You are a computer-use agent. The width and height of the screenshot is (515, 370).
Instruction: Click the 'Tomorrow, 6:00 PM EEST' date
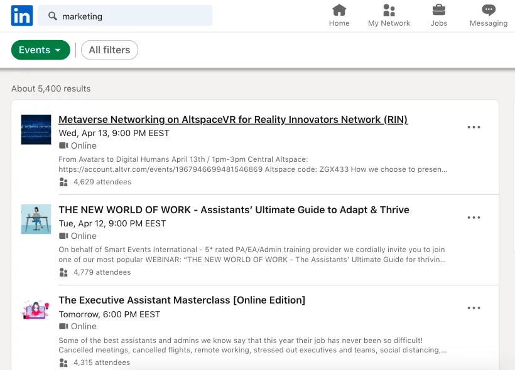[109, 314]
